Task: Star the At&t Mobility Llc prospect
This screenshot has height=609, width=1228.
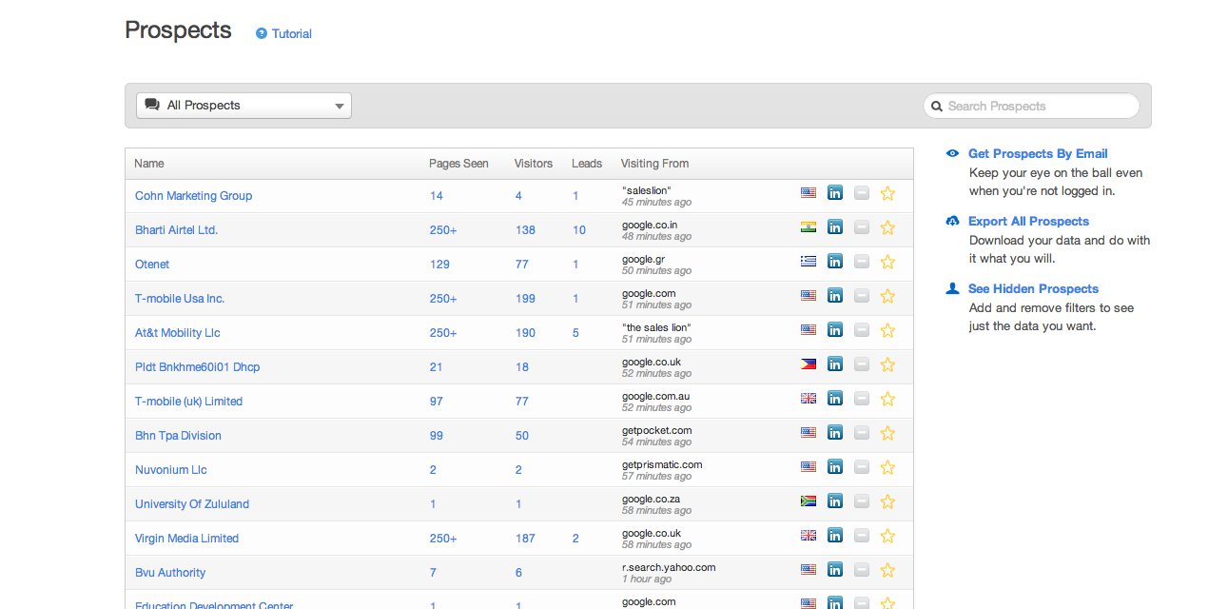Action: 887,330
